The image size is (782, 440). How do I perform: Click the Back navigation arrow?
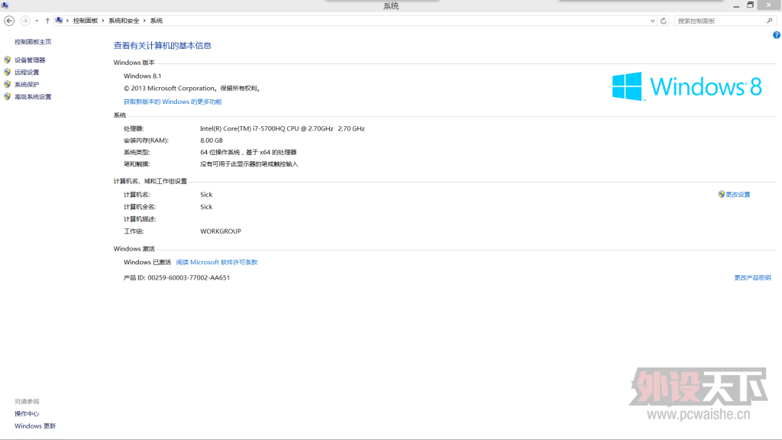(x=9, y=21)
